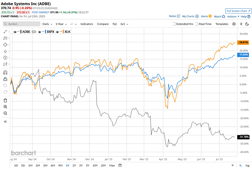Screen dimensions: 252x169
Task: Toggle visibility of $SPX series
Action: tap(39, 32)
